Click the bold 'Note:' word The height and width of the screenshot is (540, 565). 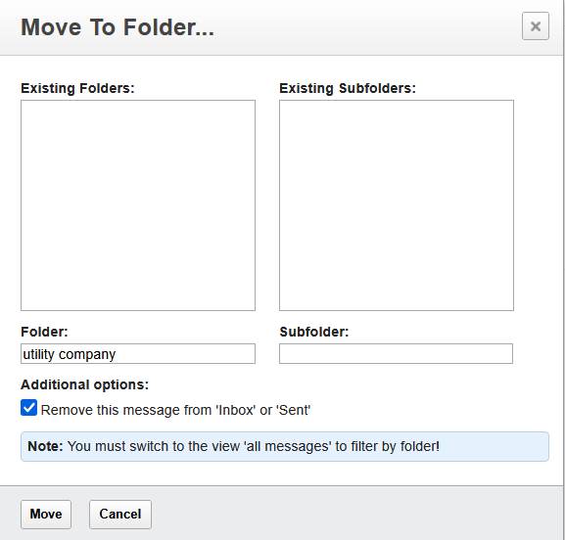tap(45, 446)
